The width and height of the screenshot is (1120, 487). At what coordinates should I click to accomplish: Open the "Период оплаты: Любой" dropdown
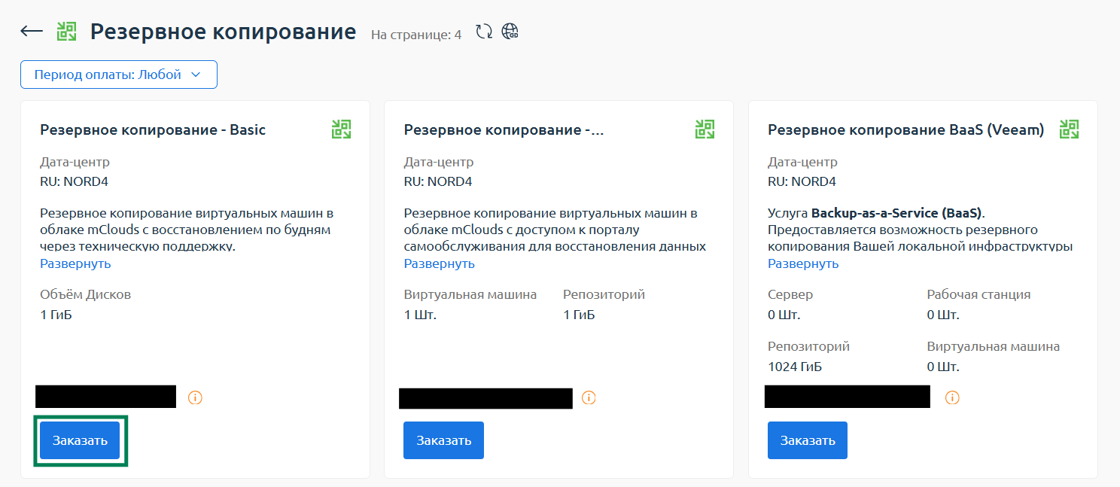click(x=119, y=75)
